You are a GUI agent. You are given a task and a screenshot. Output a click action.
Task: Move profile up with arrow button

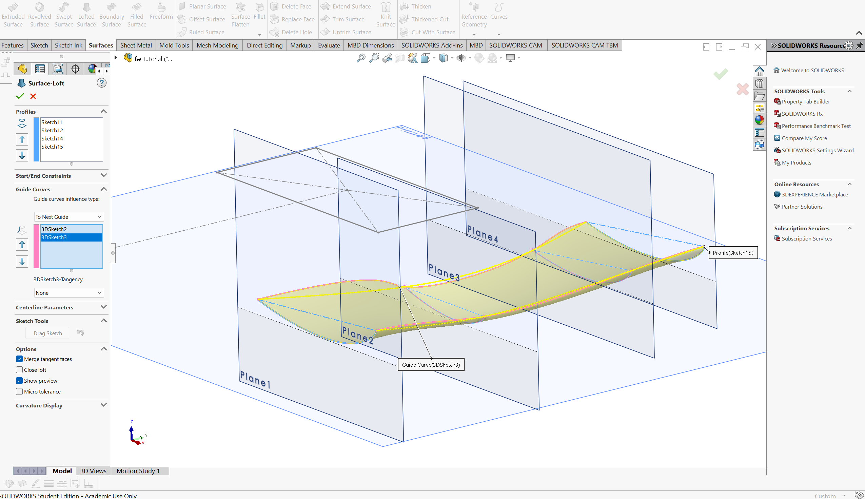click(22, 139)
